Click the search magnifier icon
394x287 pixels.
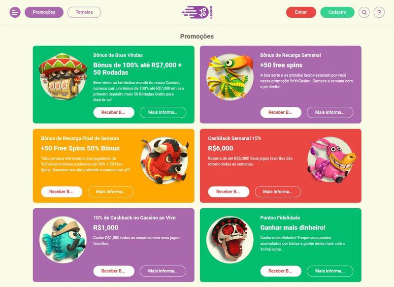(364, 12)
